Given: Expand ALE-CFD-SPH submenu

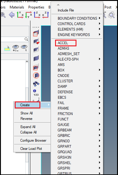Looking at the screenshot, I should (77, 59).
